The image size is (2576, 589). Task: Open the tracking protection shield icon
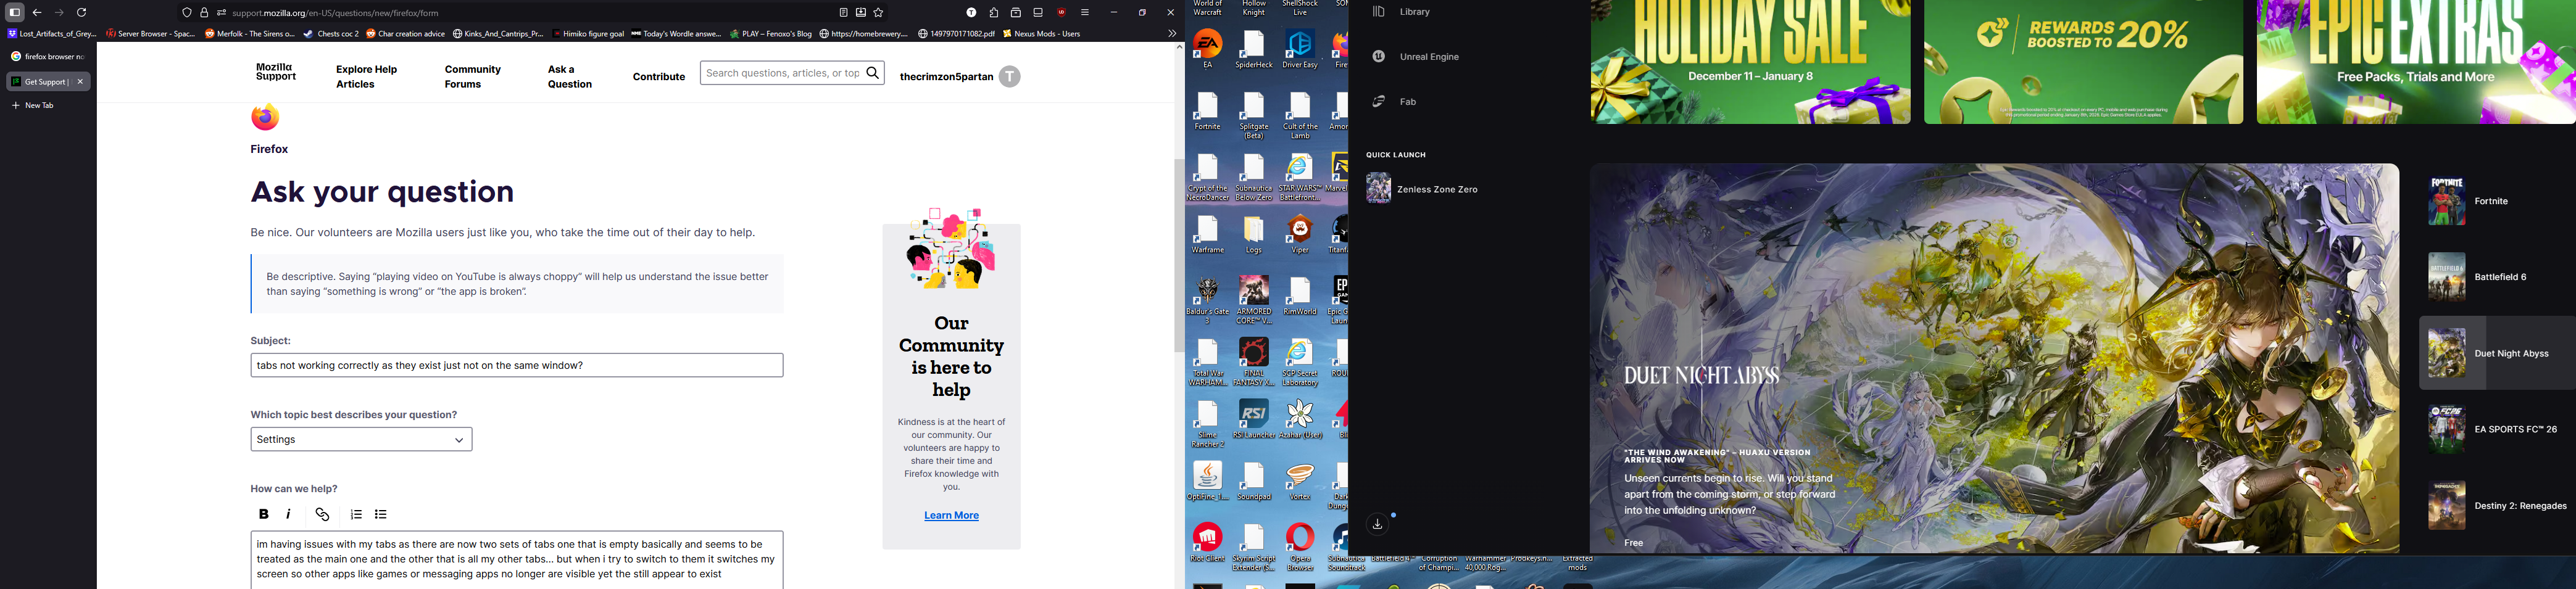pyautogui.click(x=187, y=13)
